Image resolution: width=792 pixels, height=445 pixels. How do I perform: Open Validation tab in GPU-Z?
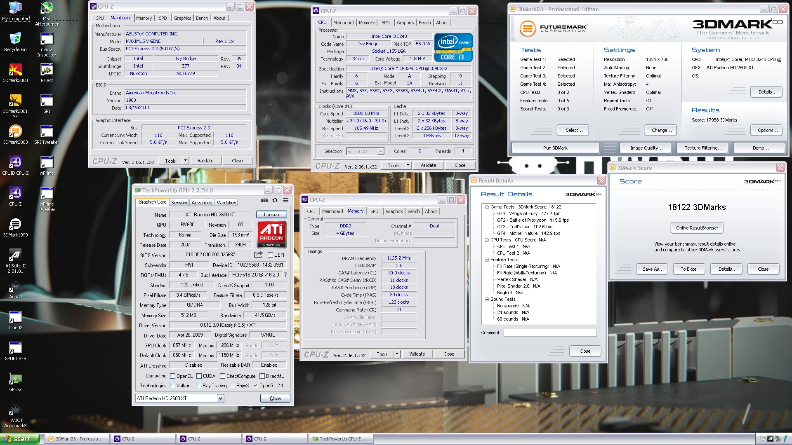pyautogui.click(x=226, y=202)
